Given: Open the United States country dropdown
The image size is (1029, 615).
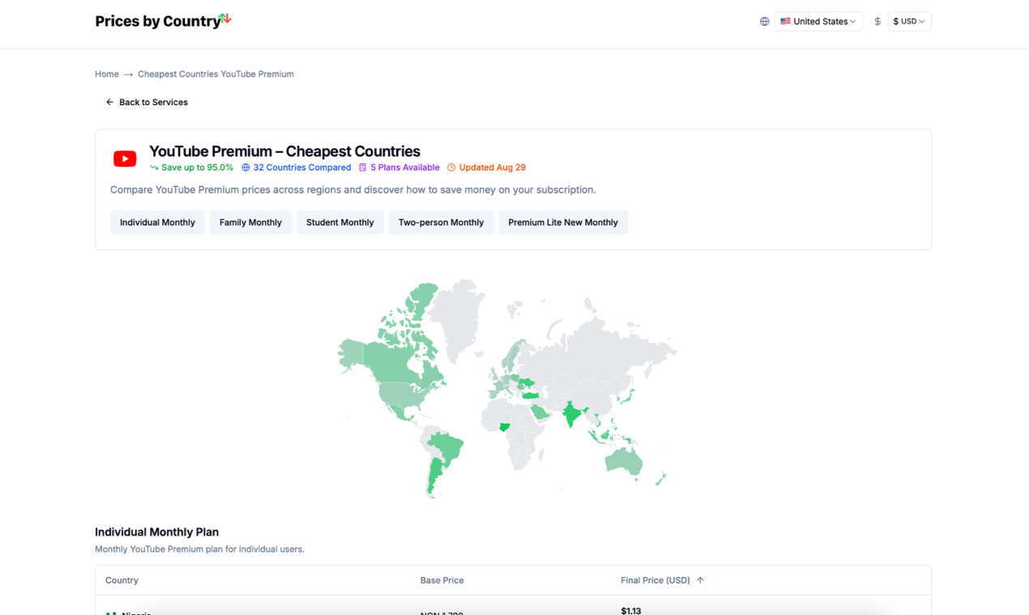Looking at the screenshot, I should (818, 21).
